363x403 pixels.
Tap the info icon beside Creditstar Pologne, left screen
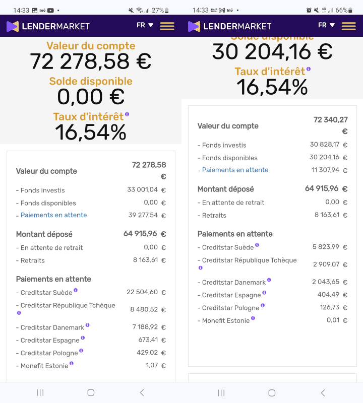coord(81,350)
